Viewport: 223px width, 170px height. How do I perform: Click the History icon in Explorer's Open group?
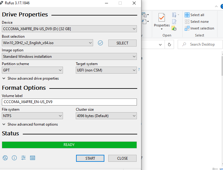pos(174,28)
